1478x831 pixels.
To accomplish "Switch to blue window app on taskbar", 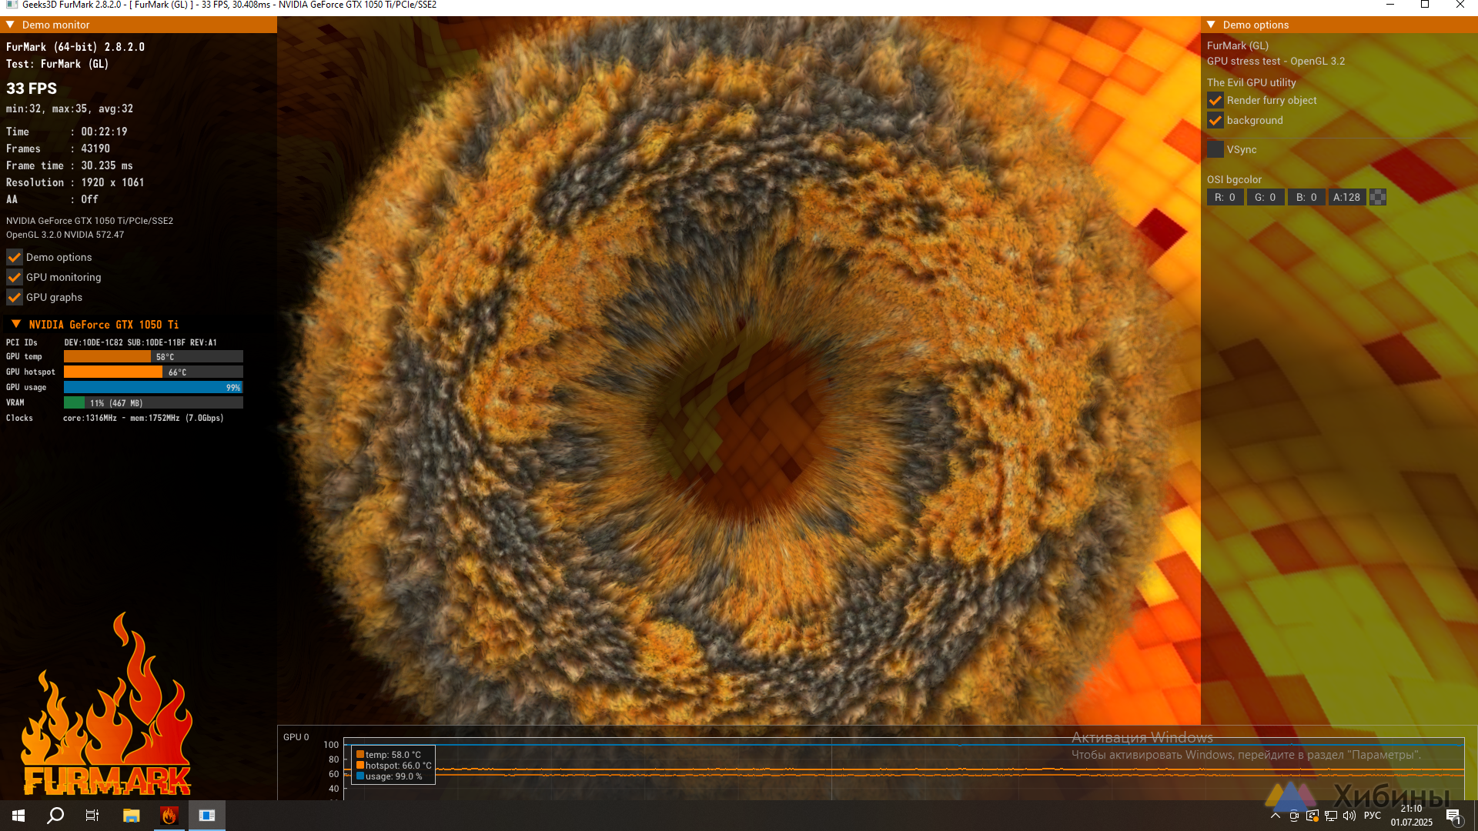I will (x=206, y=816).
